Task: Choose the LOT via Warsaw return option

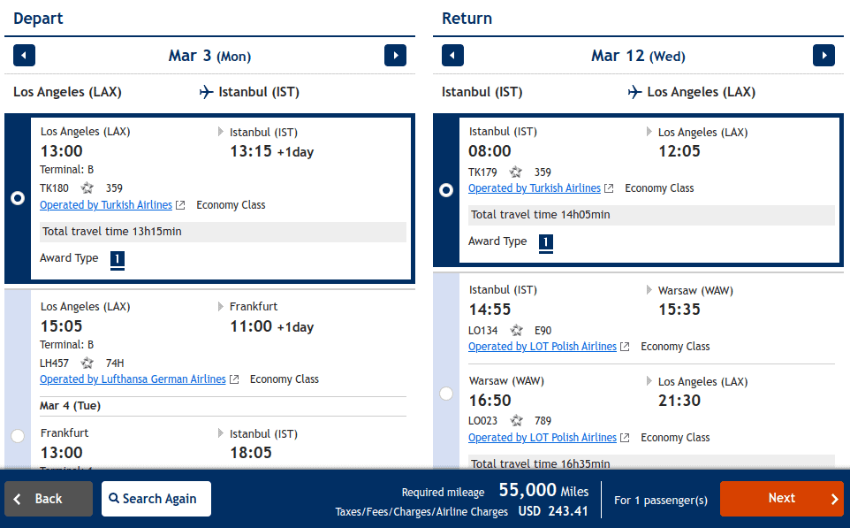Action: pos(446,393)
